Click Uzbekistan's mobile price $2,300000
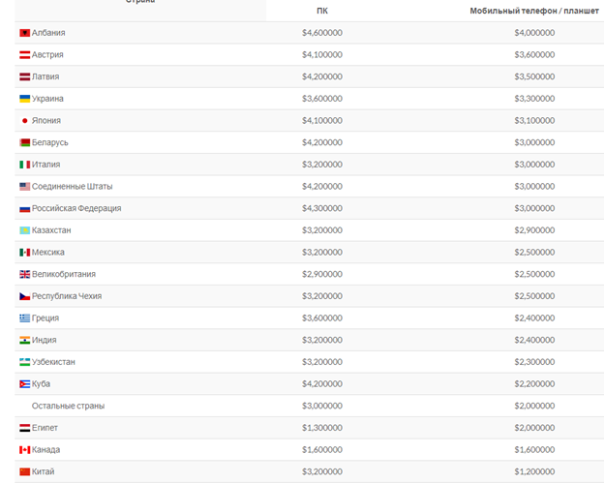604x484 pixels. tap(534, 363)
